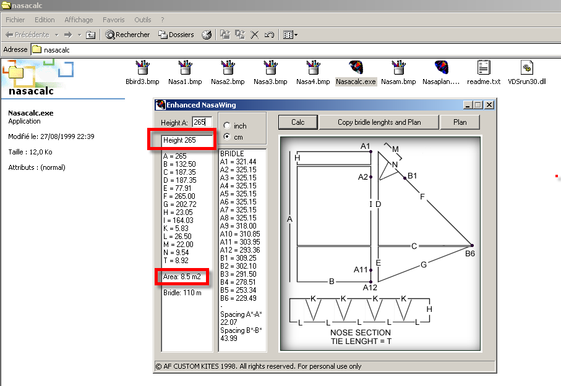This screenshot has width=561, height=386.
Task: Select the Nasam.bmp file icon
Action: (x=398, y=67)
